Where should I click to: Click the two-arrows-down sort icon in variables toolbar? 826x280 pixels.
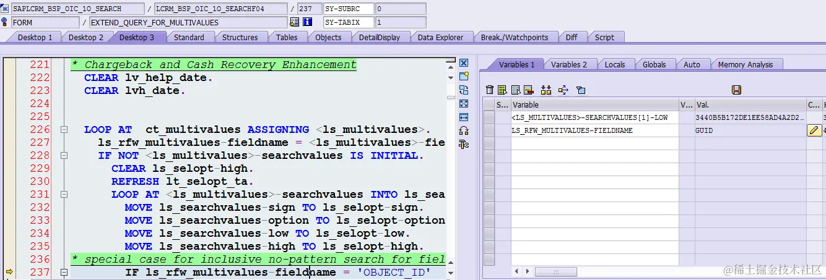point(546,90)
